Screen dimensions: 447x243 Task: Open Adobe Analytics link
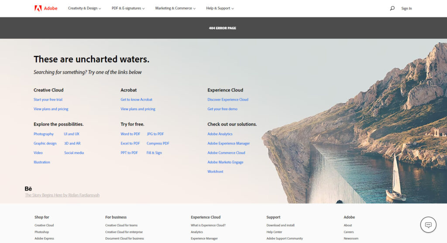(220, 134)
